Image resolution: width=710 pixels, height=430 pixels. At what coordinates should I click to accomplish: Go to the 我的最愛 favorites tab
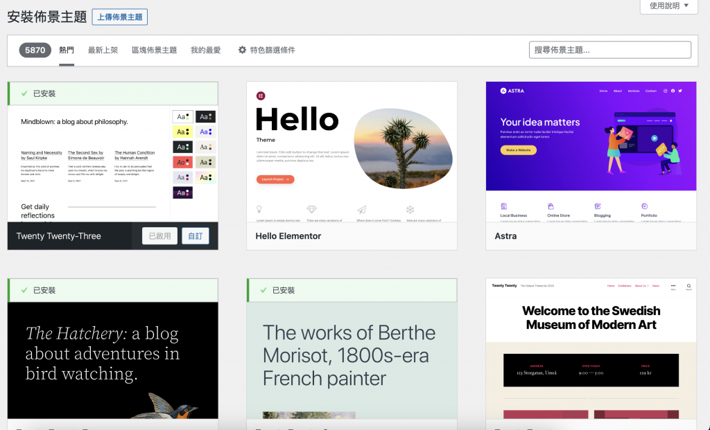[x=205, y=50]
